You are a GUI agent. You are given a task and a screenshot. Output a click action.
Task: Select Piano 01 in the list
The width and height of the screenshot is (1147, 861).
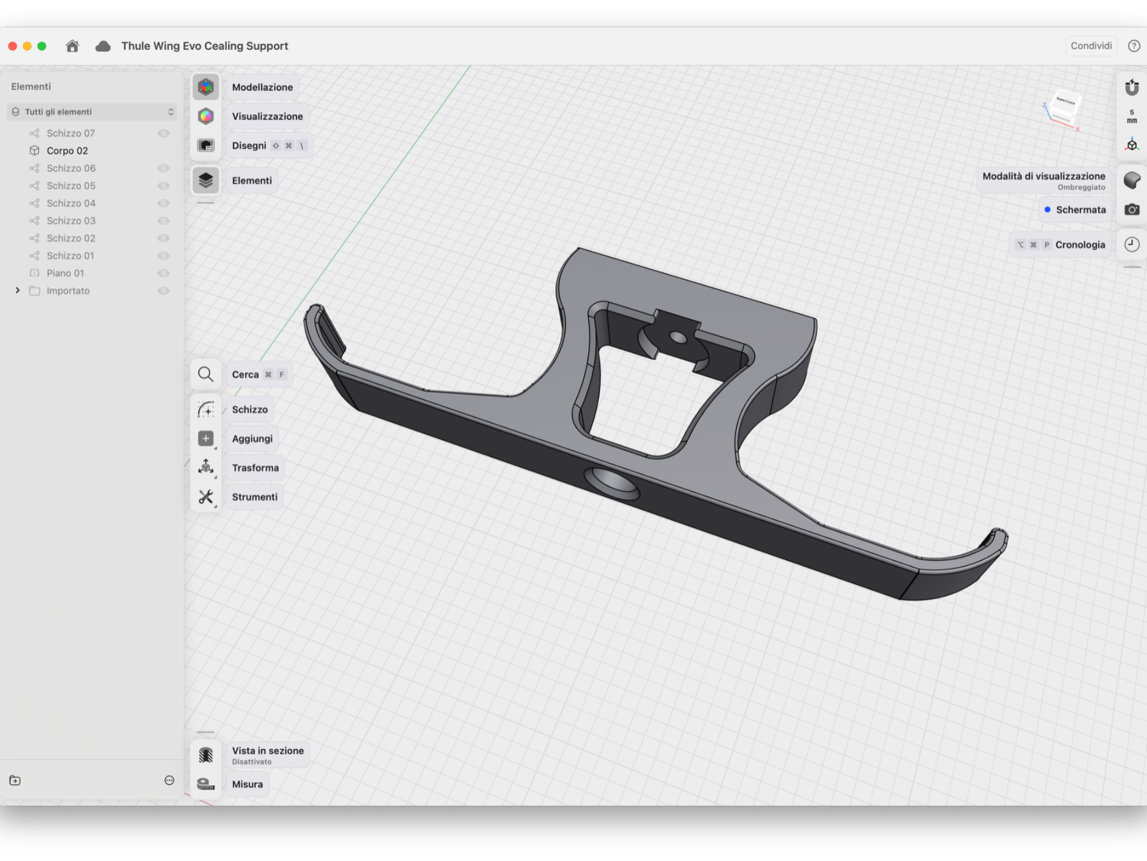tap(65, 273)
